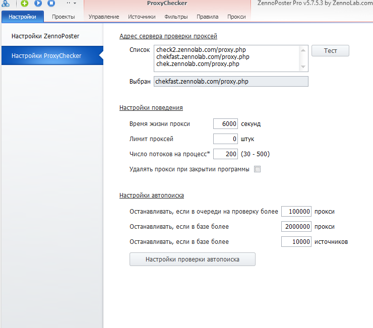The image size is (373, 328).
Task: Click sources limit field showing 10000
Action: (x=296, y=242)
